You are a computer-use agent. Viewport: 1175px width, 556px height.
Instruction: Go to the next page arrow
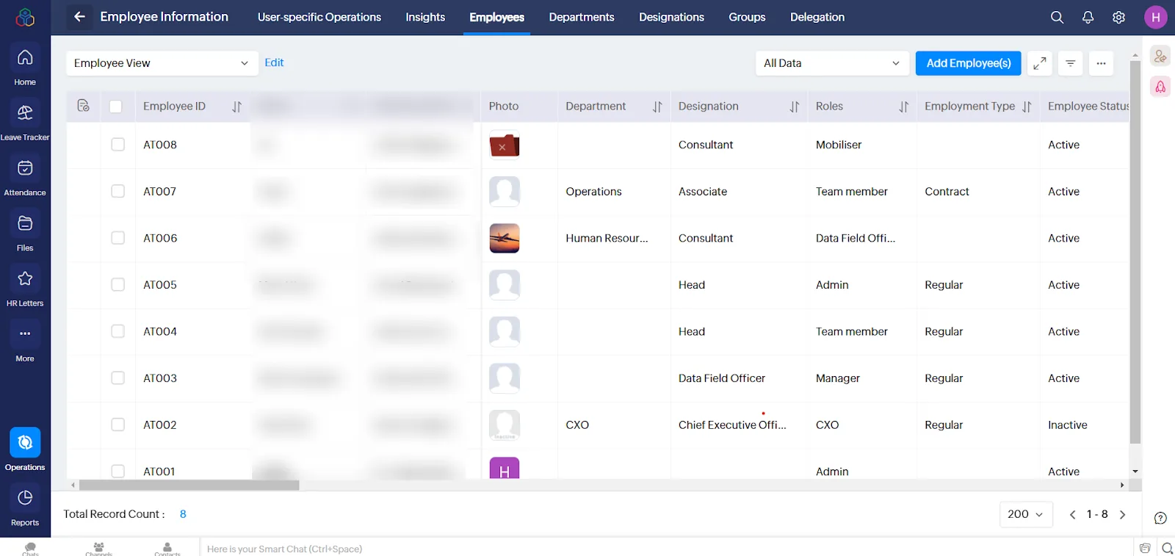point(1122,515)
